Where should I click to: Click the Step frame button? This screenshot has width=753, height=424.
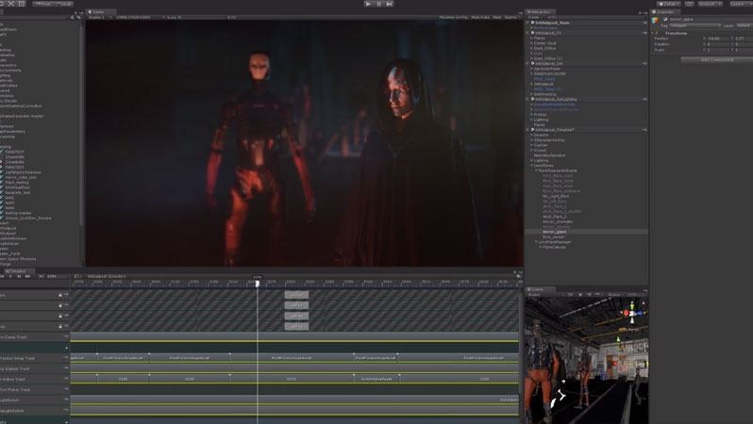(391, 4)
